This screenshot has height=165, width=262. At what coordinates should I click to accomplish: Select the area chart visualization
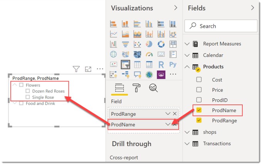125,34
